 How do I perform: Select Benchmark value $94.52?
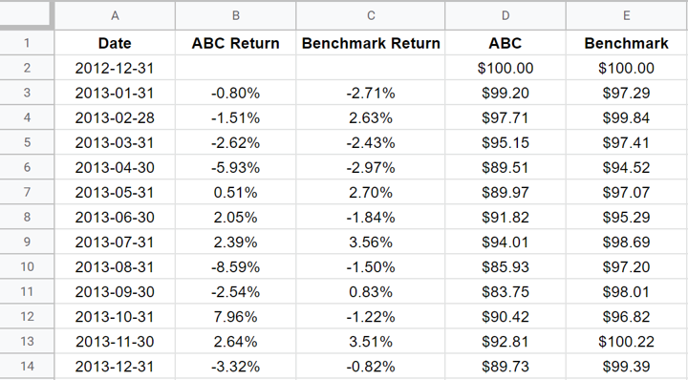[x=627, y=167]
